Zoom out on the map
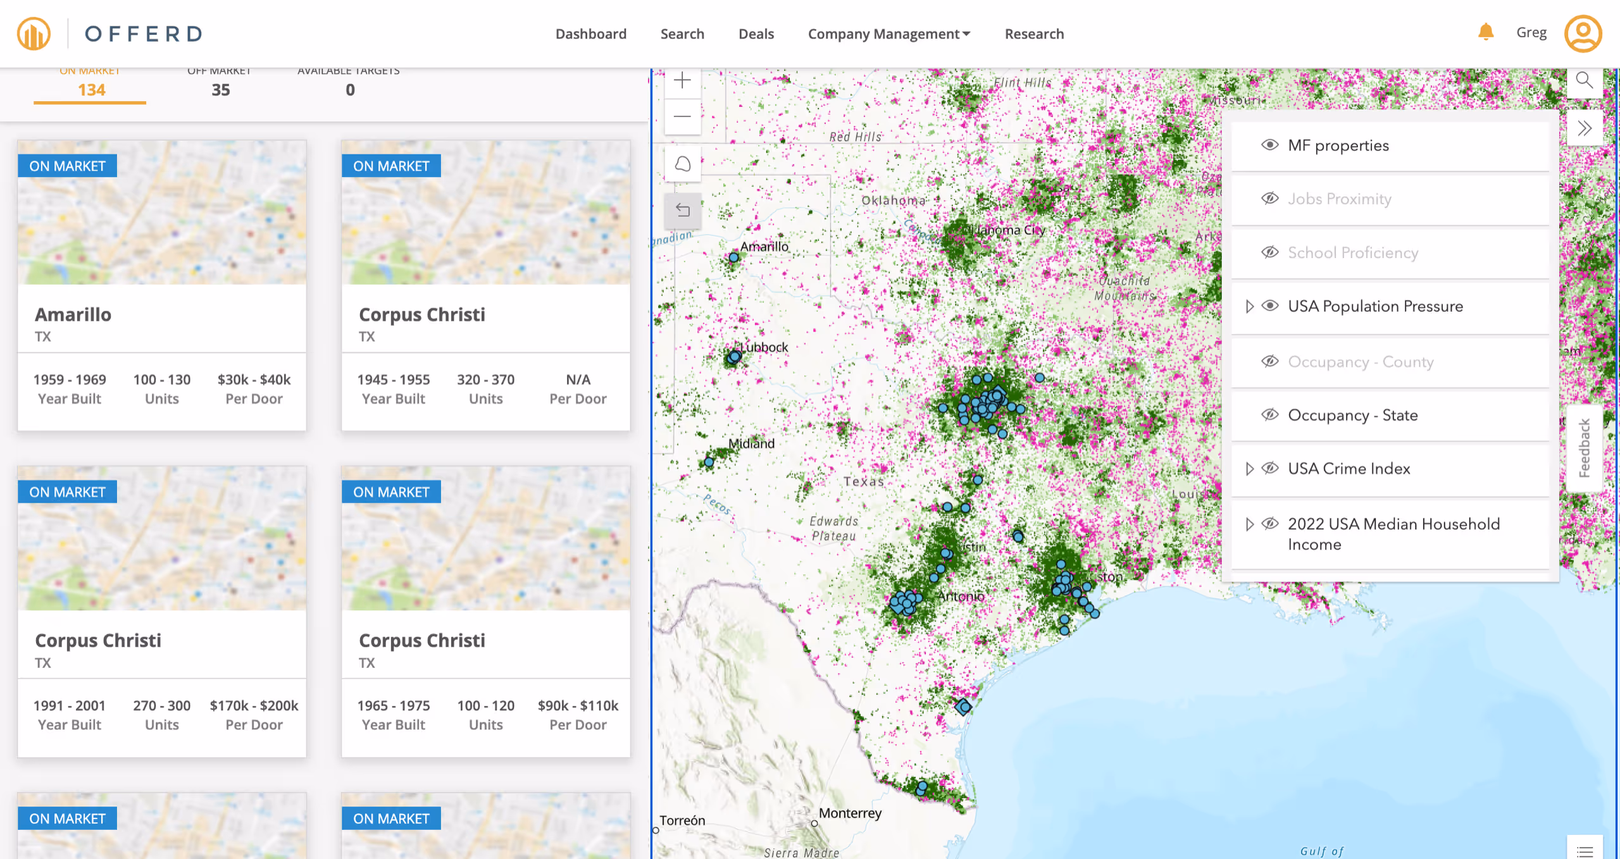1620x859 pixels. [682, 116]
